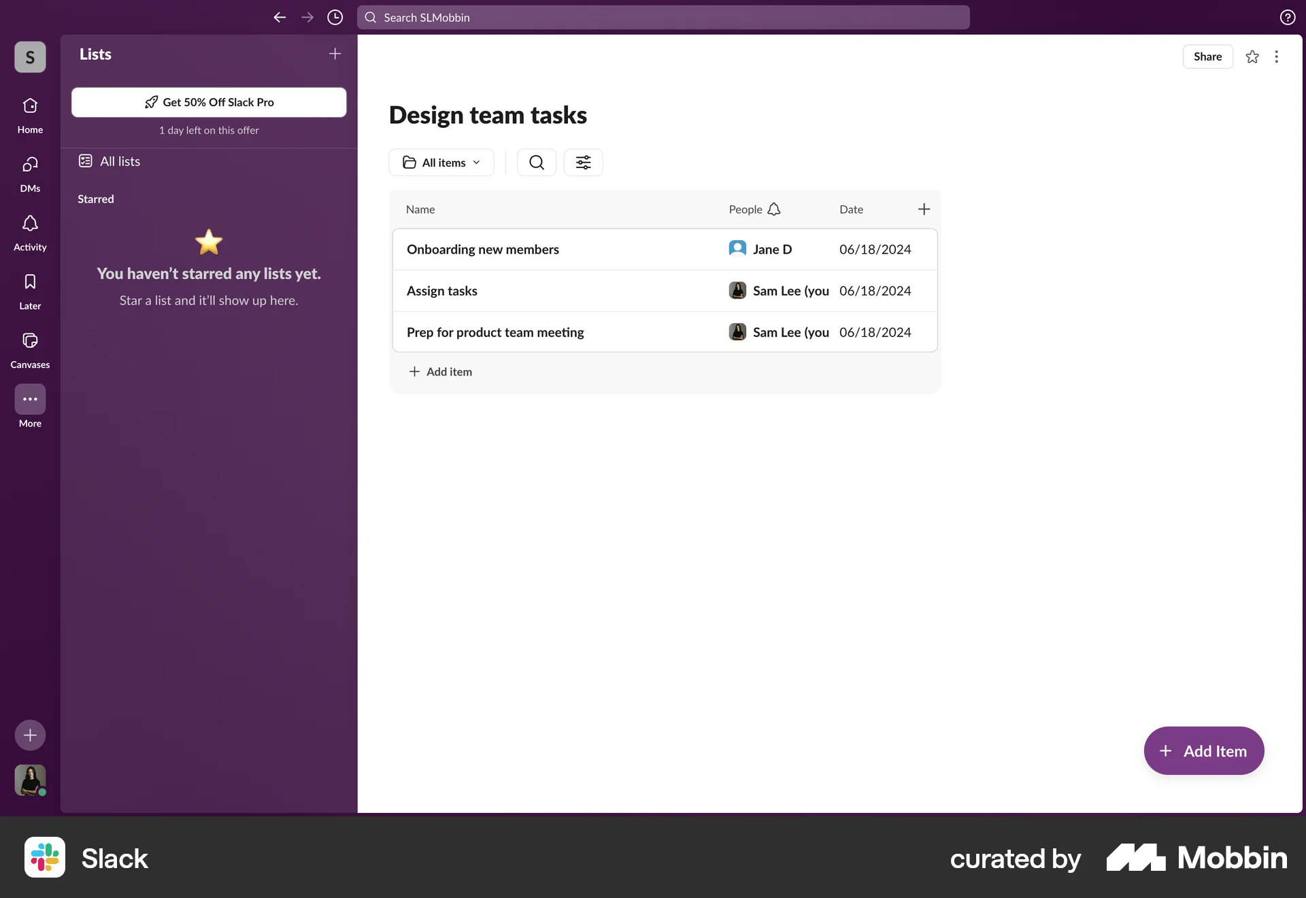Open the All items filter dropdown
The width and height of the screenshot is (1306, 898).
(441, 162)
